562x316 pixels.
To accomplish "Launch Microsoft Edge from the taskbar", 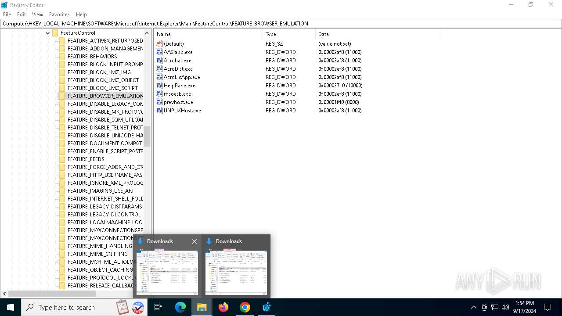I will click(180, 307).
